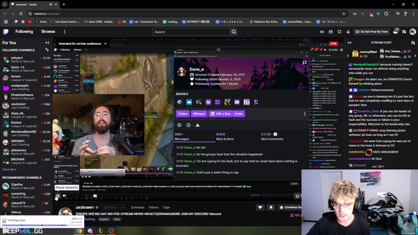Screen dimensions: 418x235
Task: Open sodapoppin in followed channels list
Action: (26, 87)
